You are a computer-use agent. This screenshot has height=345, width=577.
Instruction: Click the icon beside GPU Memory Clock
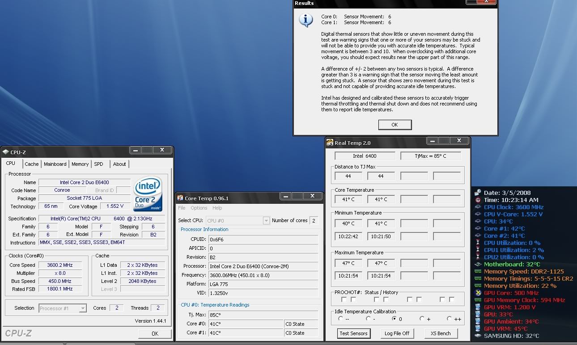point(478,300)
